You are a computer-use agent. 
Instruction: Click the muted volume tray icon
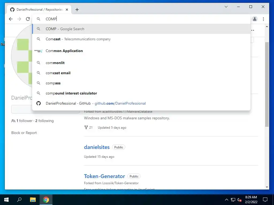pyautogui.click(x=239, y=200)
